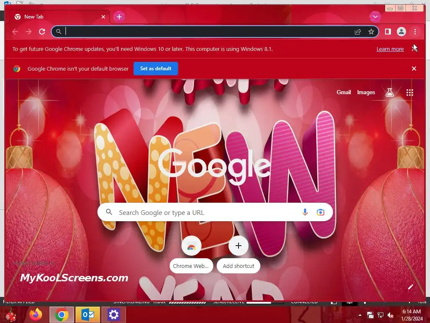The height and width of the screenshot is (323, 430).
Task: Open Gmail link
Action: tap(343, 92)
